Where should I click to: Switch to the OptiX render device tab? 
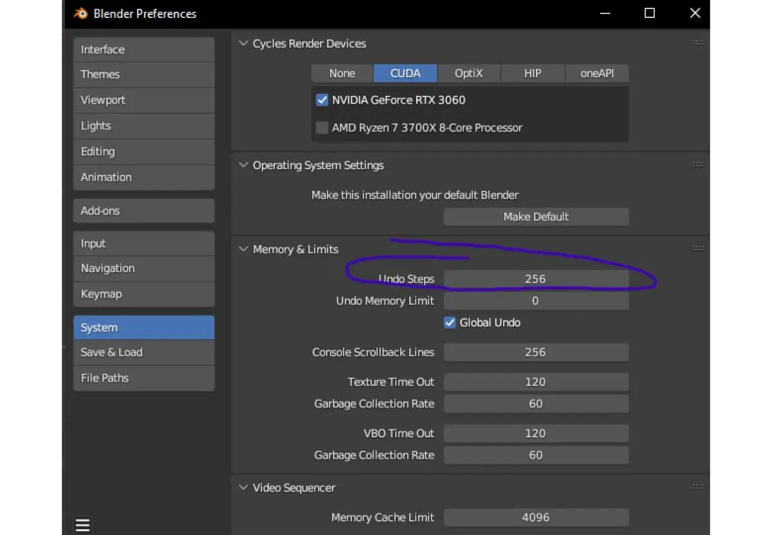pos(468,73)
